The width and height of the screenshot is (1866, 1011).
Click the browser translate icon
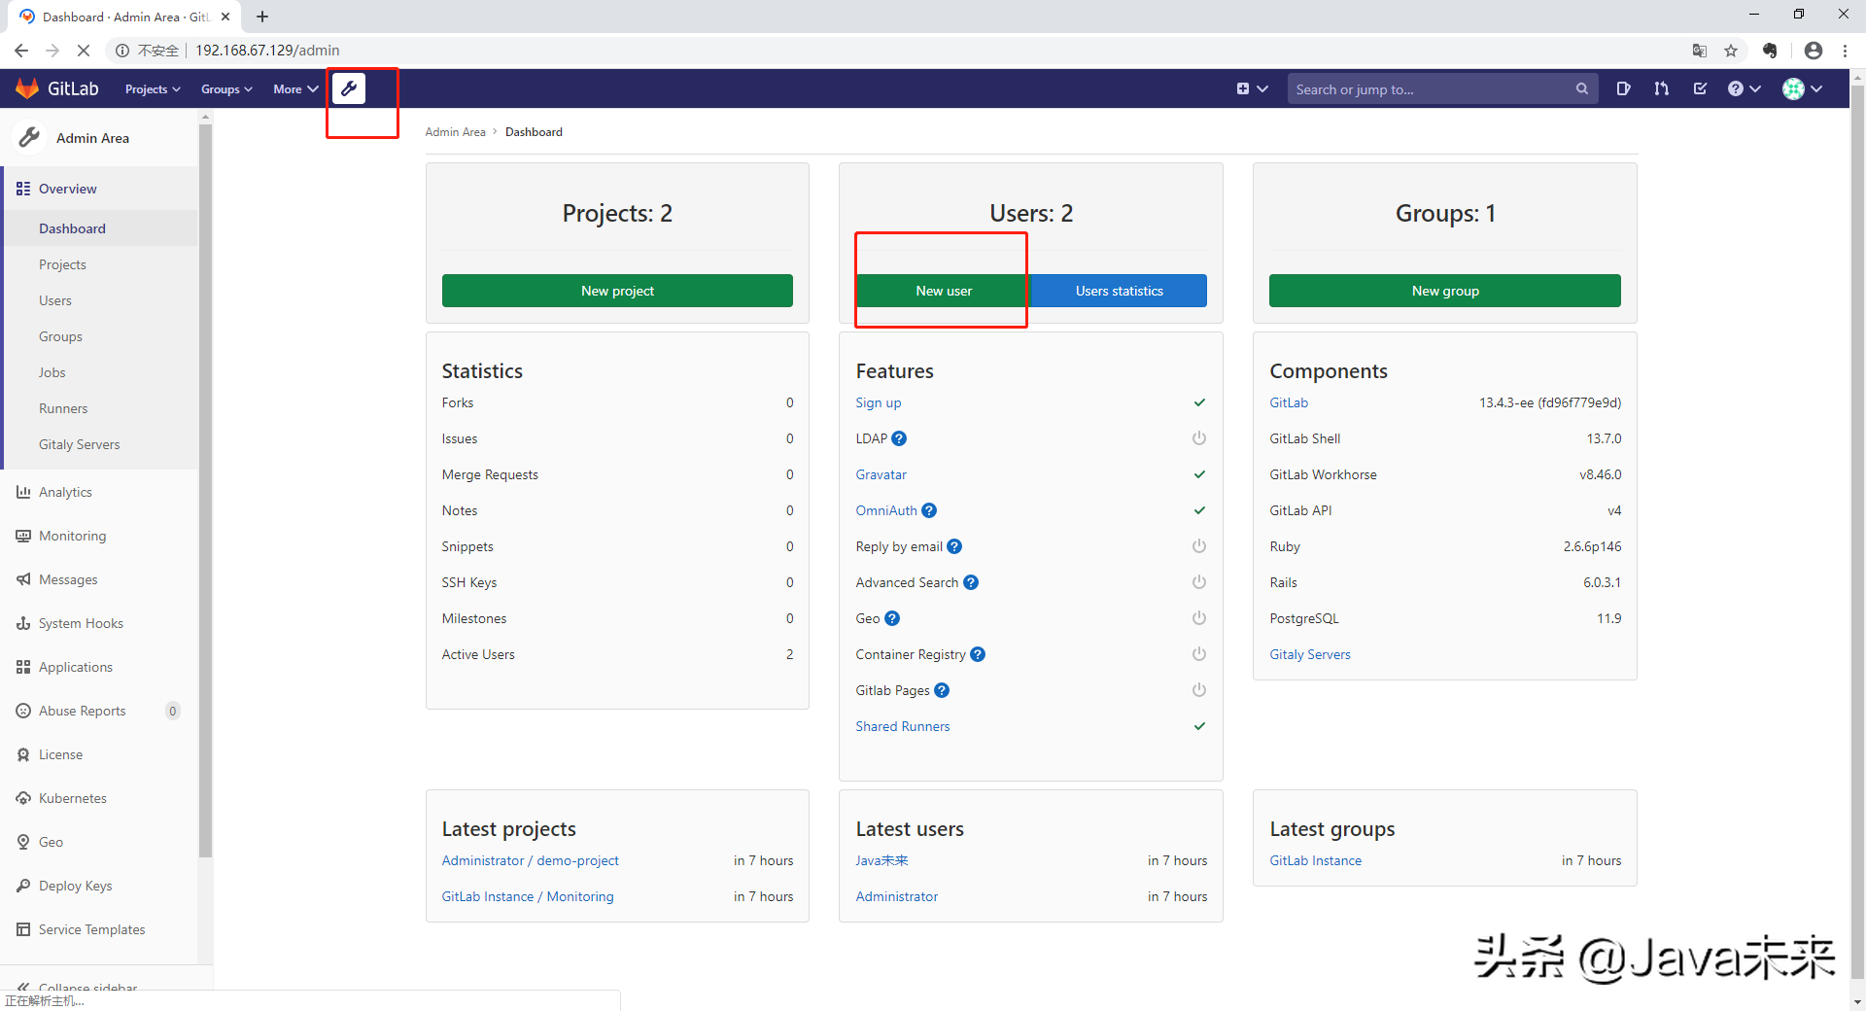(x=1700, y=51)
